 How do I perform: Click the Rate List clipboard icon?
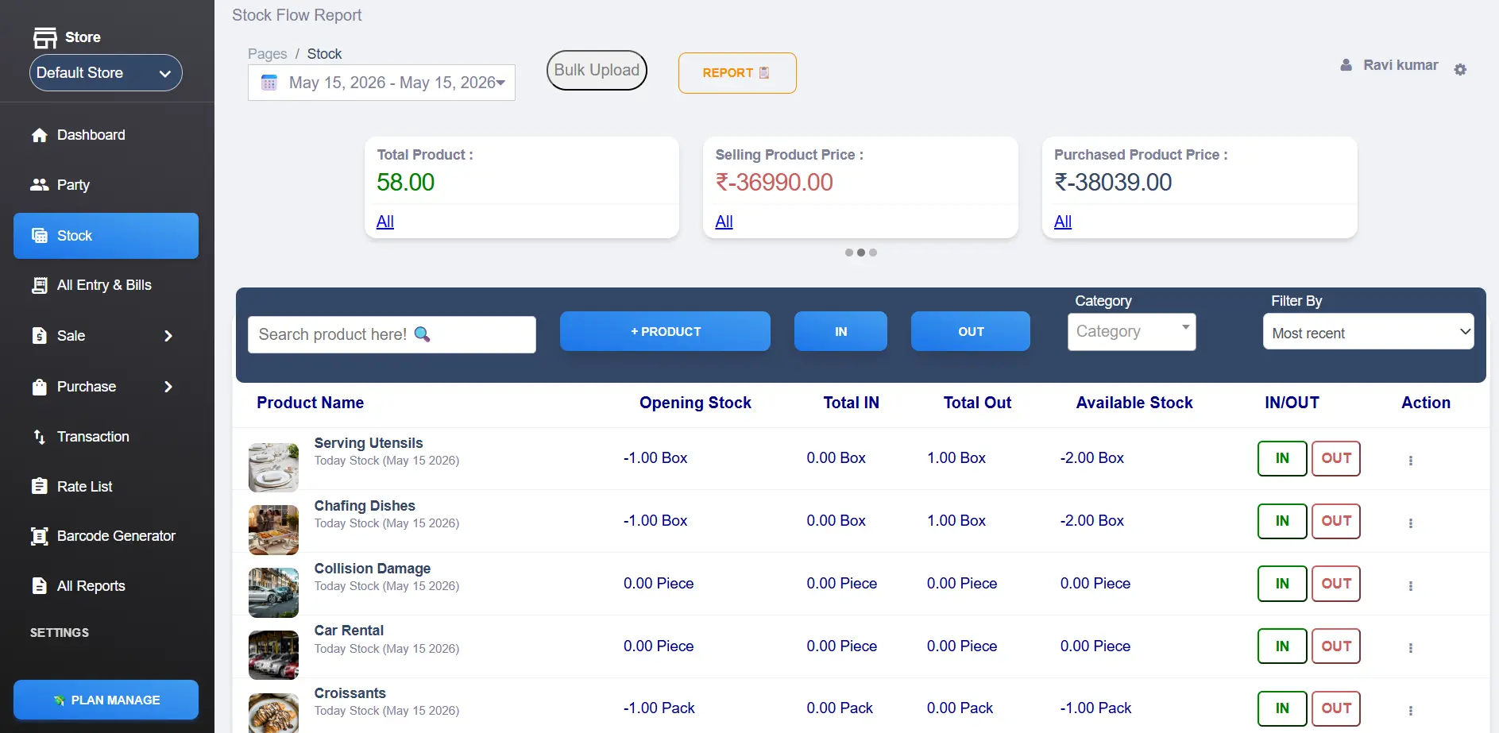(40, 486)
